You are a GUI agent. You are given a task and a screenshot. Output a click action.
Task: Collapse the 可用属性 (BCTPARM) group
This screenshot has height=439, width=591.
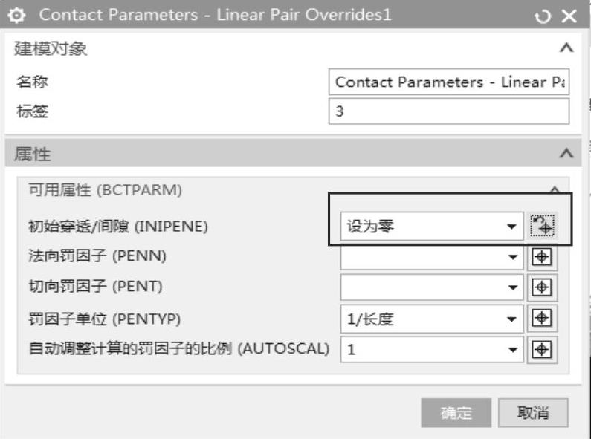pyautogui.click(x=554, y=190)
